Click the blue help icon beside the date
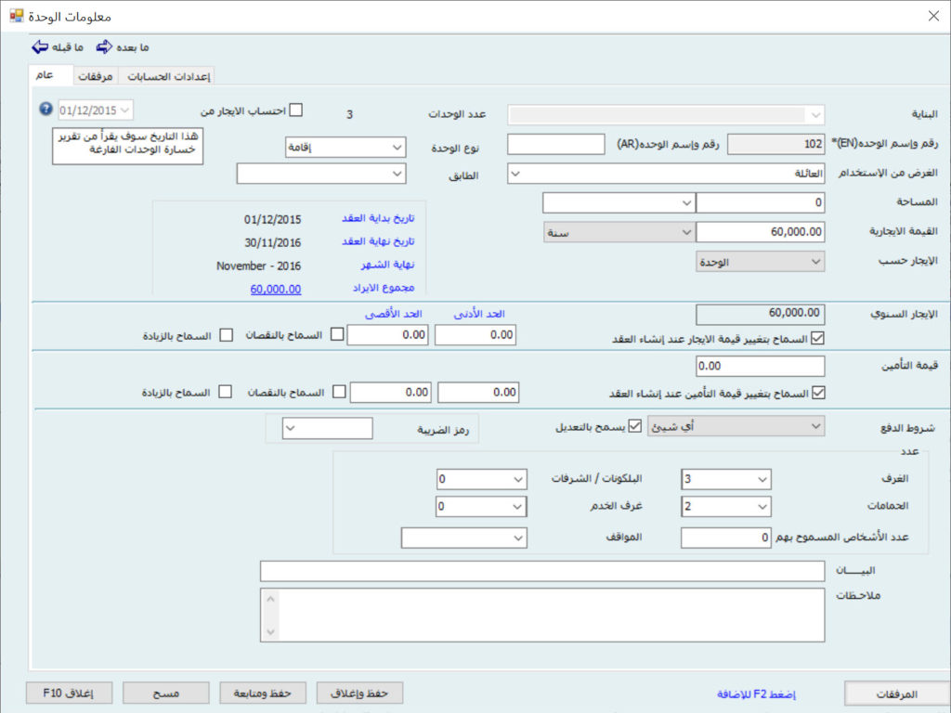Image resolution: width=951 pixels, height=713 pixels. click(46, 110)
